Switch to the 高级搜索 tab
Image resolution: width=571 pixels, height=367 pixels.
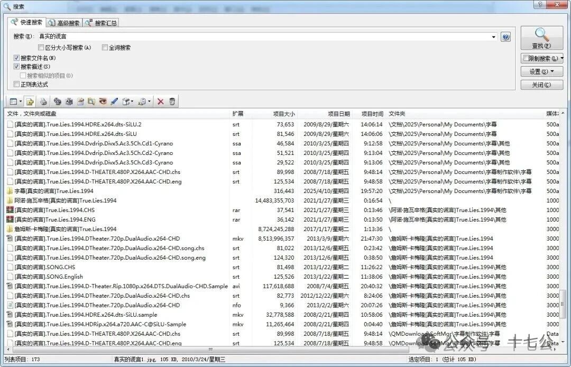tap(64, 23)
